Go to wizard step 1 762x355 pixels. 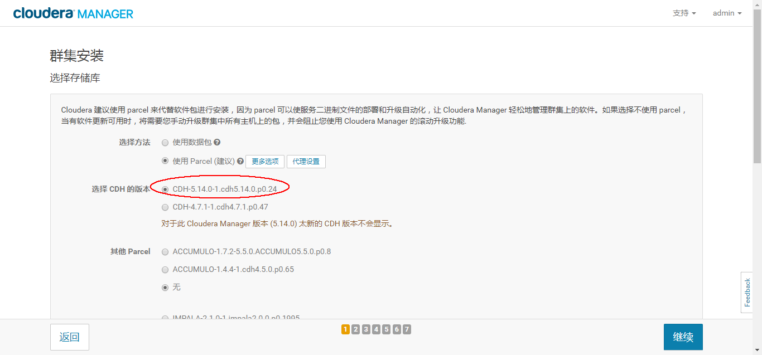[x=345, y=329]
